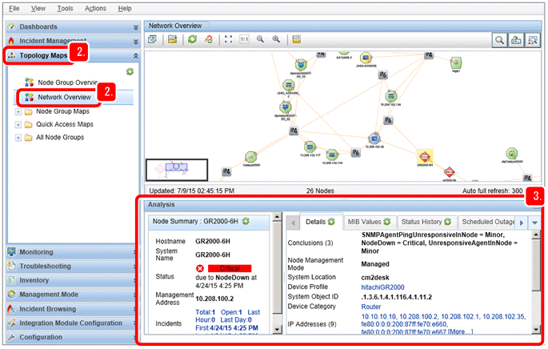Click the Details pane down scroll arrow

tap(536, 330)
